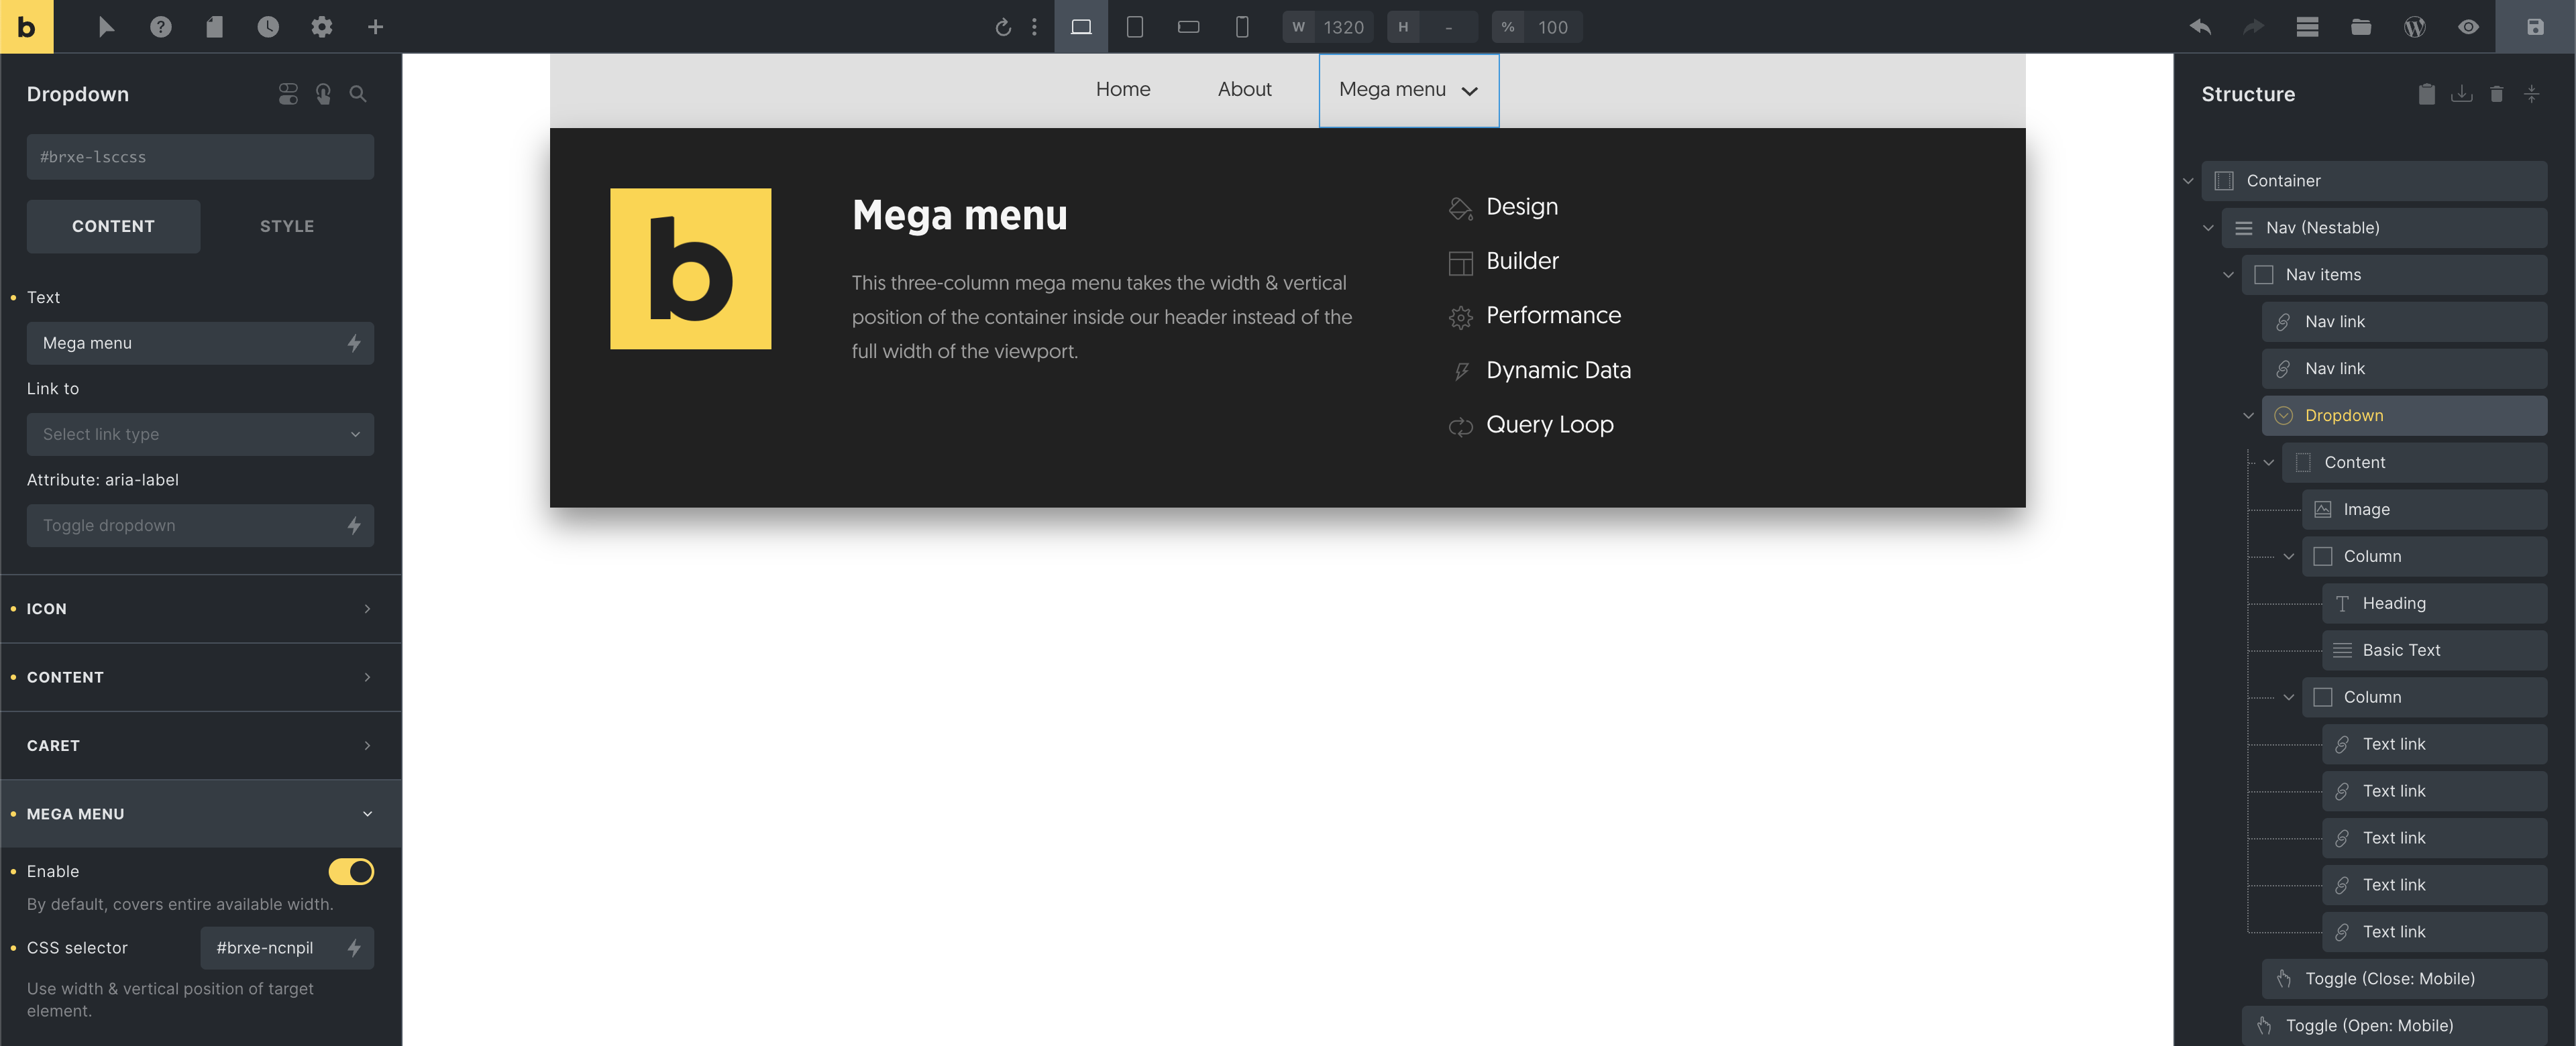Screen dimensions: 2576x1046
Task: Preview page using the eye icon
Action: click(2468, 27)
